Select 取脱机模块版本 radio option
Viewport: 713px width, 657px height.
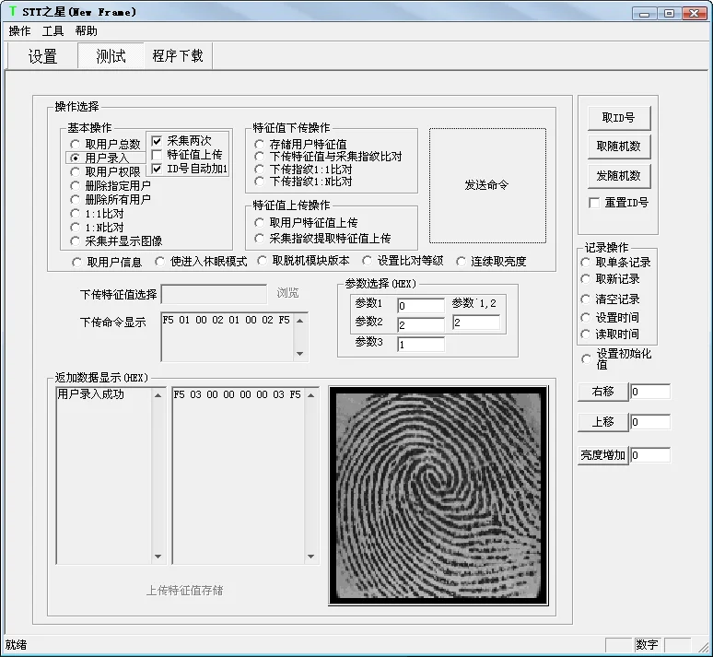pos(303,261)
